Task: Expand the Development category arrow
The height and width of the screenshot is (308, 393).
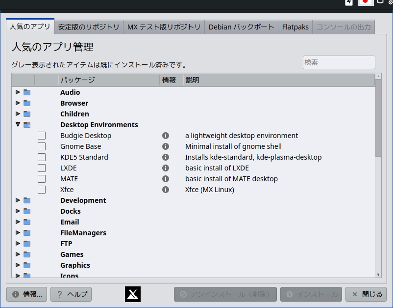Action: pos(18,200)
